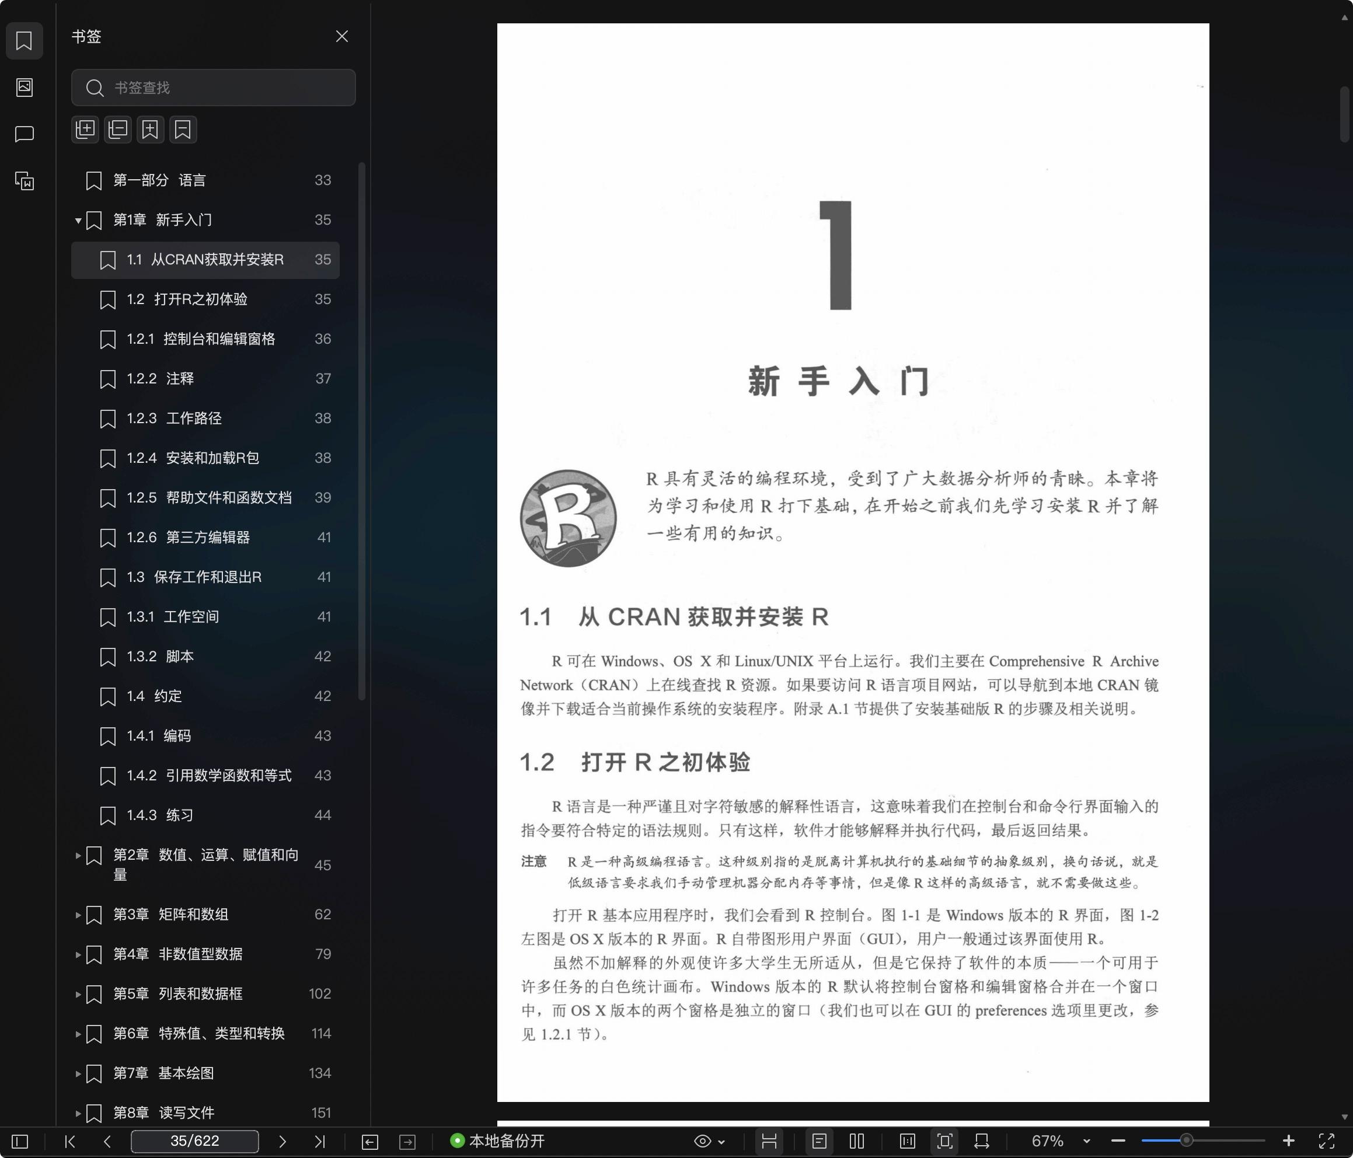
Task: Open bookmark 1.2.2 注释
Action: (205, 379)
